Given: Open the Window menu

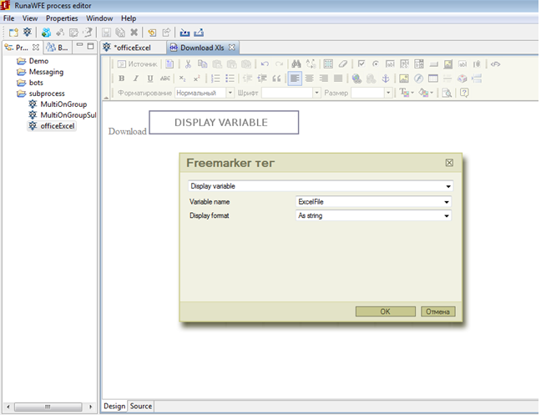Looking at the screenshot, I should tap(99, 18).
